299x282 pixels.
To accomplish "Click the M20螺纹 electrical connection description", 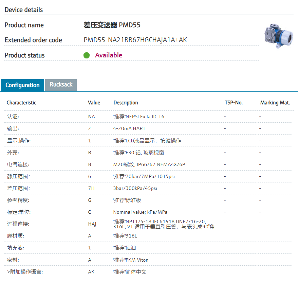I will (149, 164).
